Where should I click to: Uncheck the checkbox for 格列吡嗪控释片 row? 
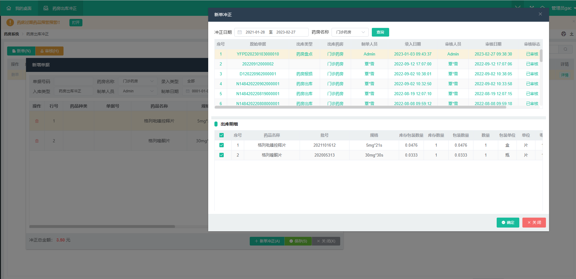click(x=222, y=145)
